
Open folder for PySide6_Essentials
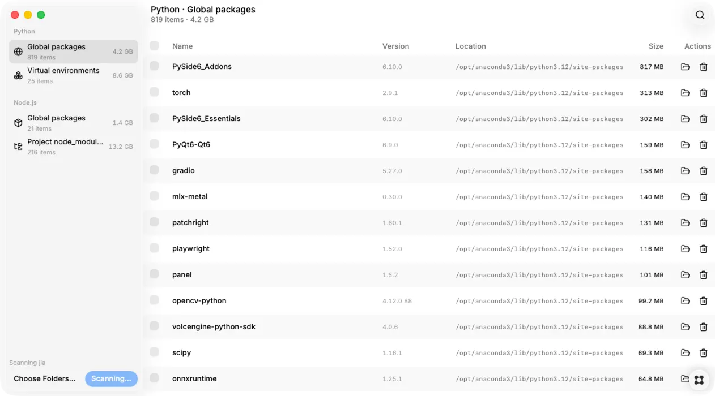pos(685,119)
